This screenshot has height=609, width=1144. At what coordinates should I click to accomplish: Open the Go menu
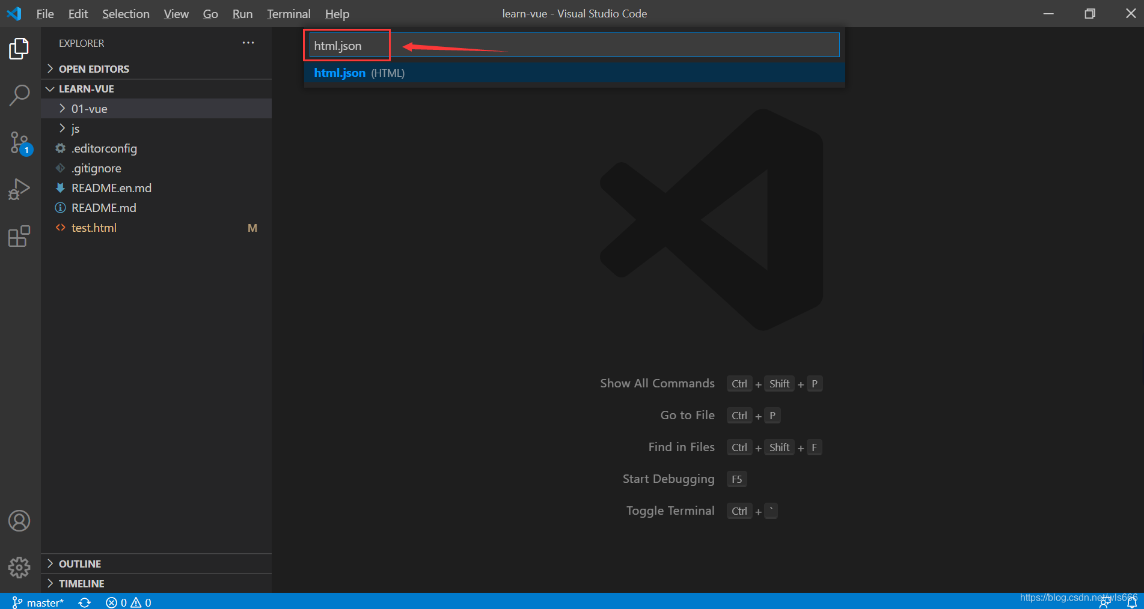210,13
